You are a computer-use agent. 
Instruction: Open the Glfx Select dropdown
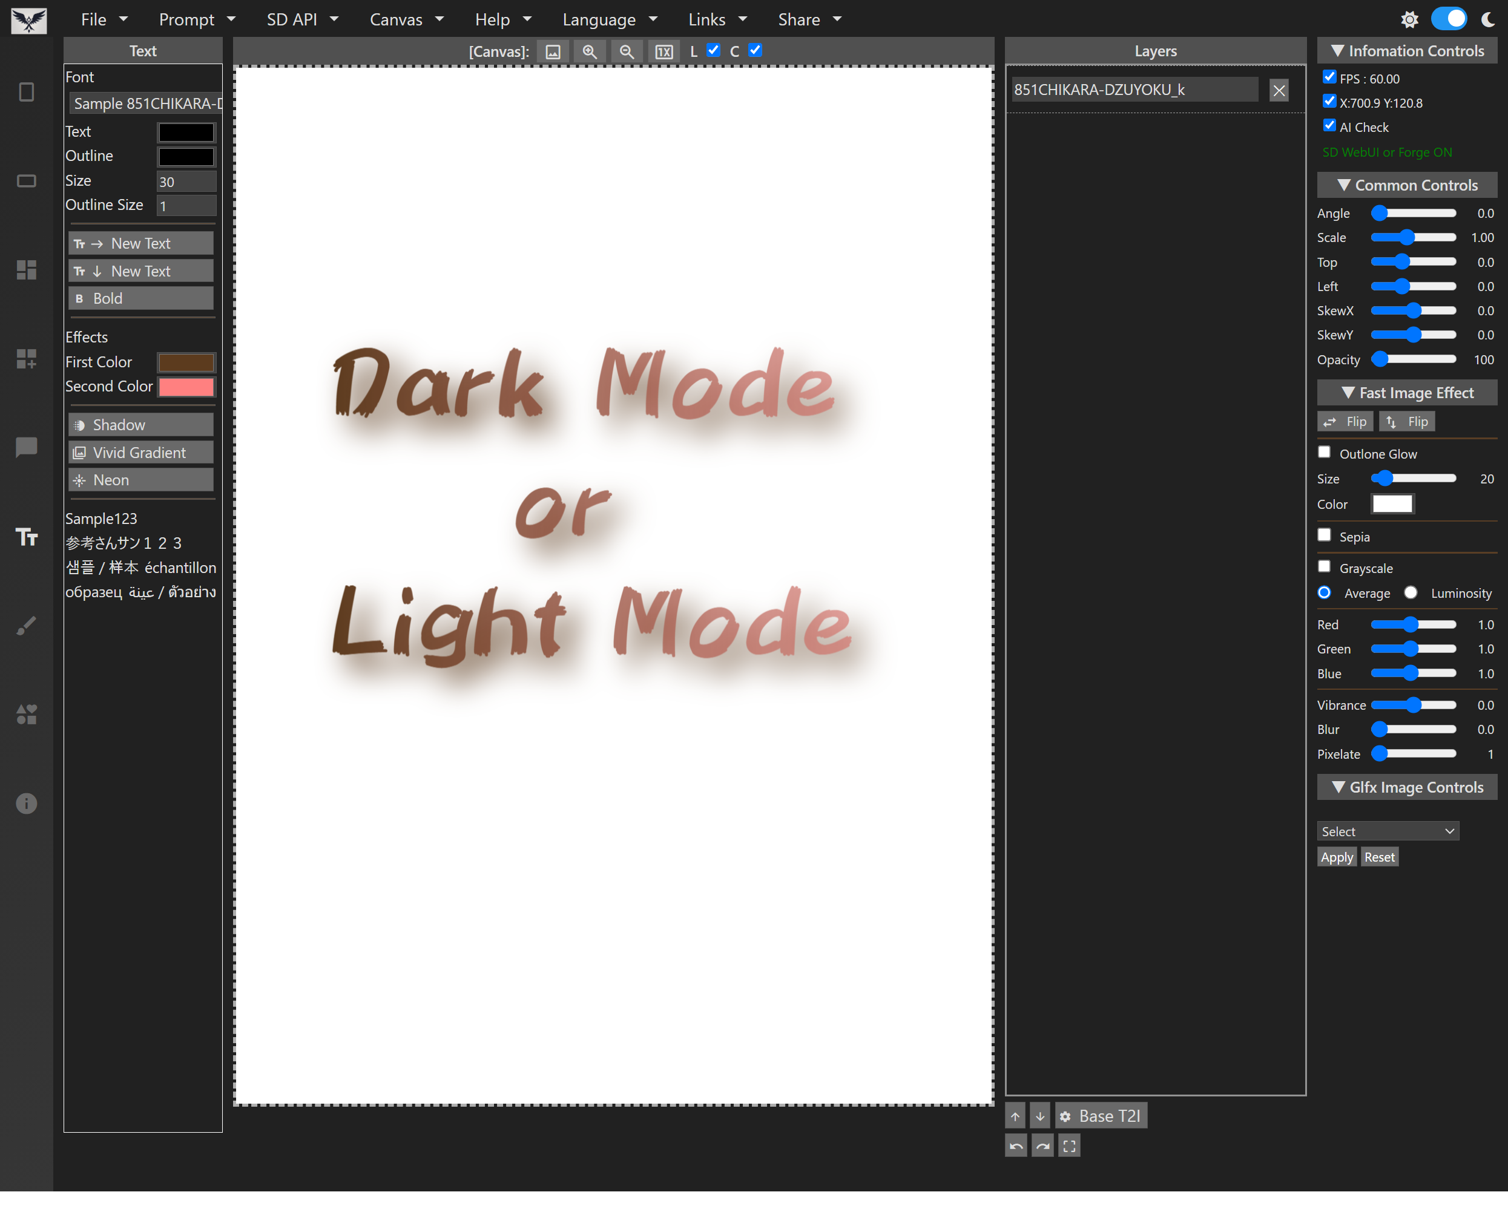pos(1388,831)
